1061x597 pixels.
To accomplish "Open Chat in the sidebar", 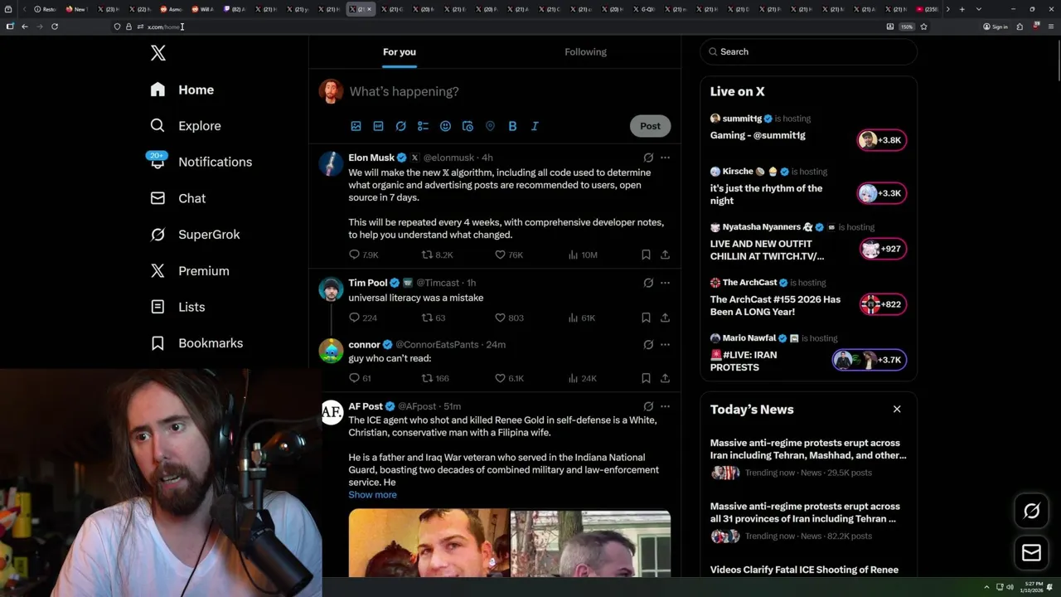I will pyautogui.click(x=177, y=198).
